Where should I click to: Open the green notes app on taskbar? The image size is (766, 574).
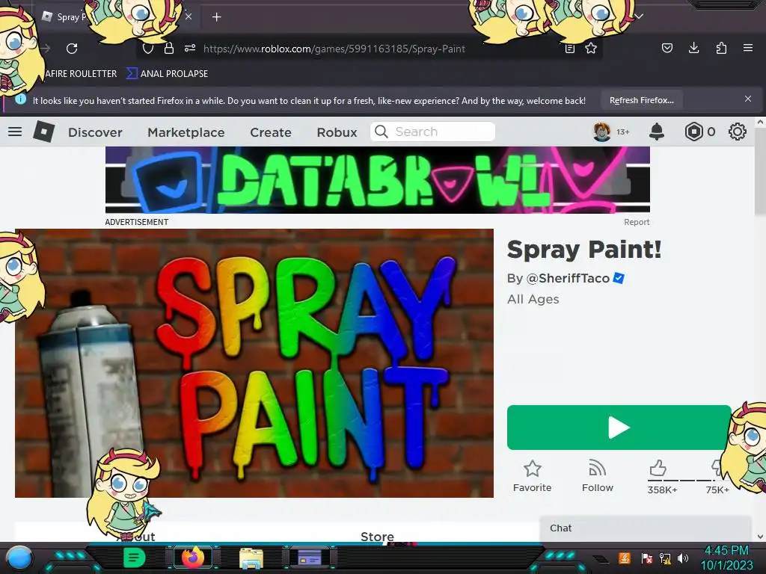(135, 557)
